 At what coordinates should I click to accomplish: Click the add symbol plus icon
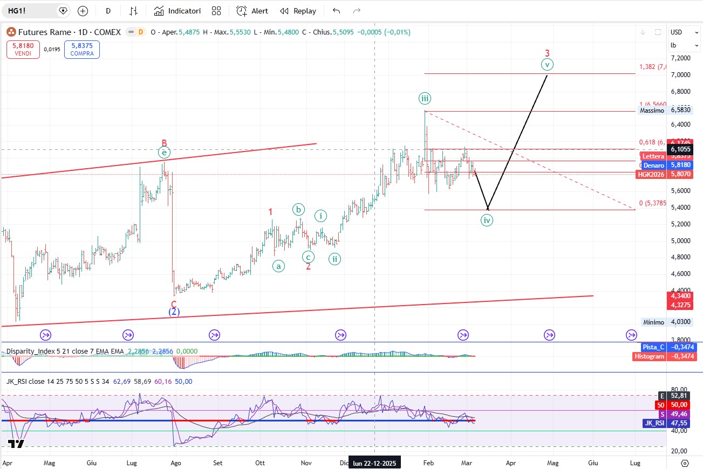click(x=83, y=11)
